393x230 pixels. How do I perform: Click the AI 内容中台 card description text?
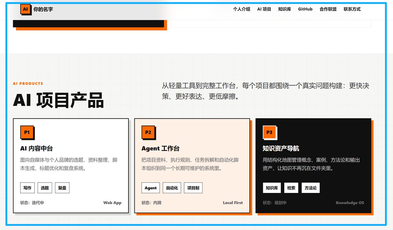click(x=69, y=164)
